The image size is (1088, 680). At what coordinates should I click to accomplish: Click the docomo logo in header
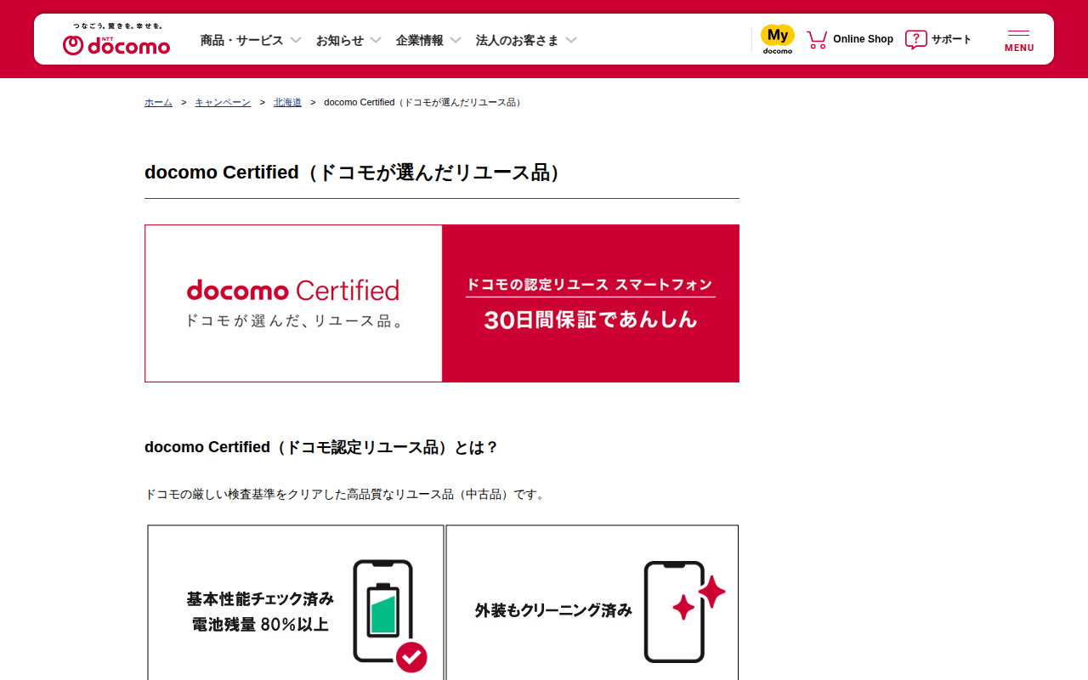[116, 39]
